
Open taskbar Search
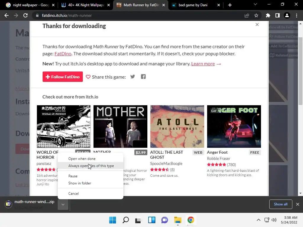(125, 220)
